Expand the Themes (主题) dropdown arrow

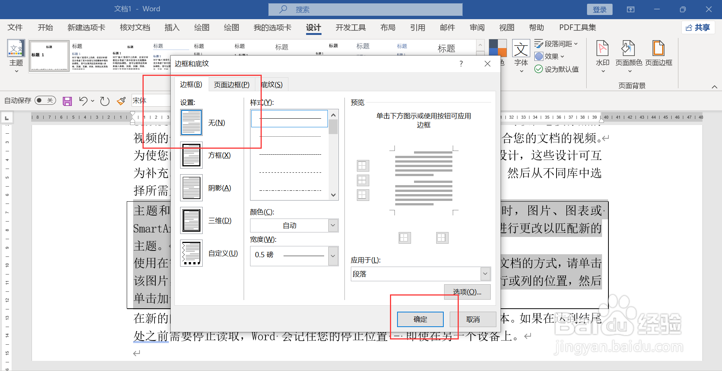16,71
